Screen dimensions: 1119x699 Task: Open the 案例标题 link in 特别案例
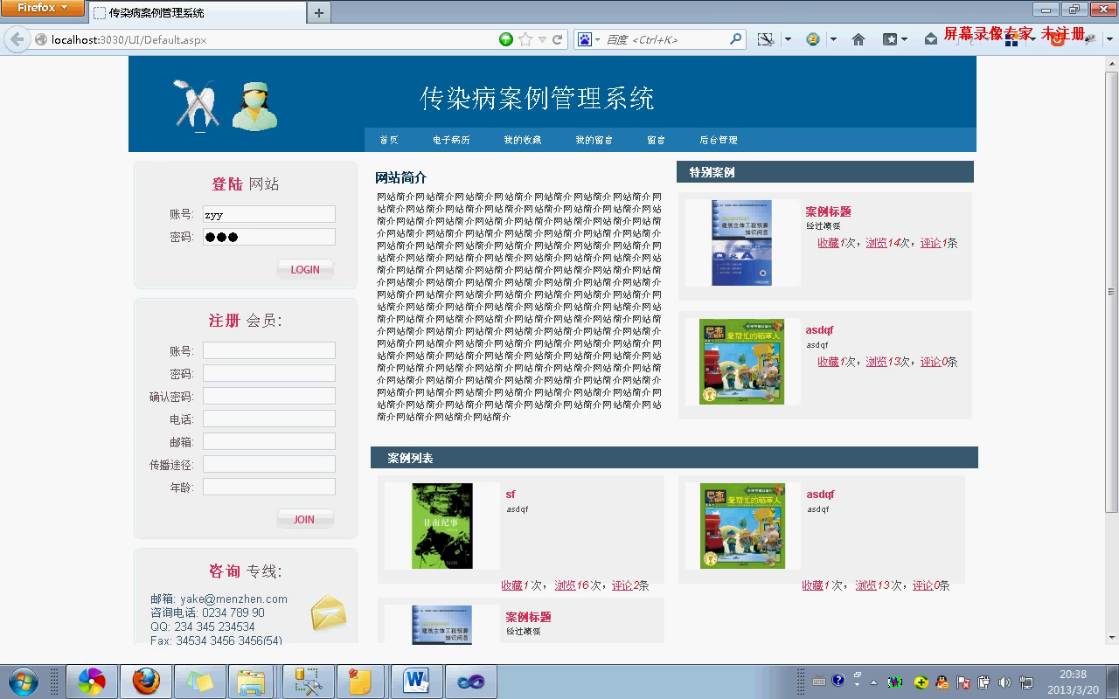(x=828, y=211)
